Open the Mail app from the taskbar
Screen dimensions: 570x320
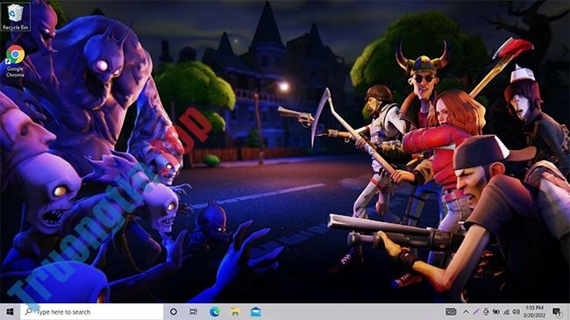click(255, 311)
